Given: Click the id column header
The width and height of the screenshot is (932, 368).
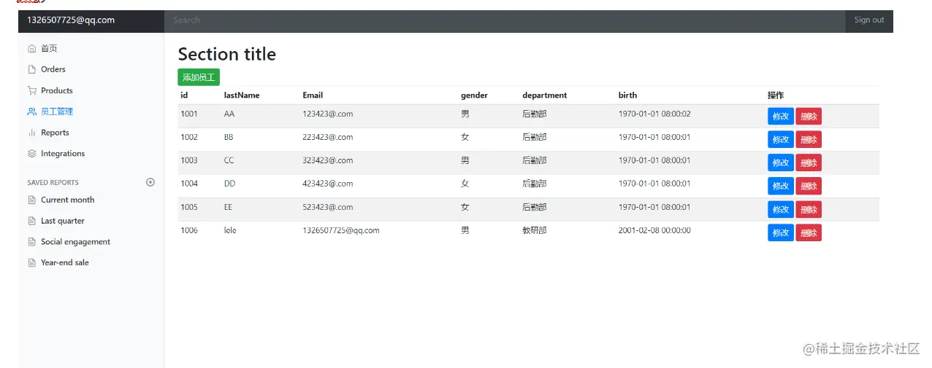Looking at the screenshot, I should click(184, 95).
